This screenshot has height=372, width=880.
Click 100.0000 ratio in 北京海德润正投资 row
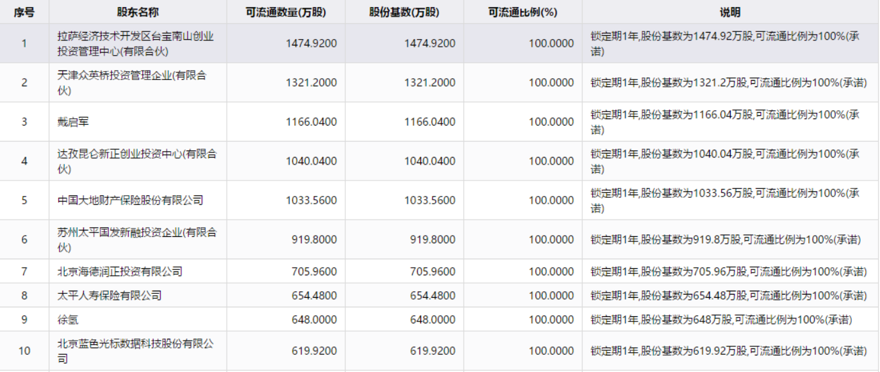point(551,271)
